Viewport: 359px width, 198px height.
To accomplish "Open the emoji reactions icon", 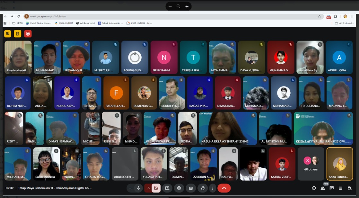I will [179, 188].
